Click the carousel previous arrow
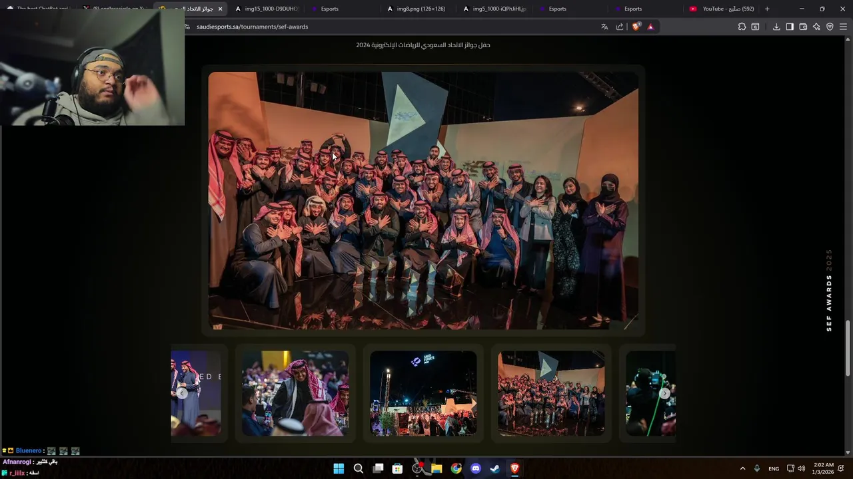The image size is (853, 479). click(x=182, y=393)
